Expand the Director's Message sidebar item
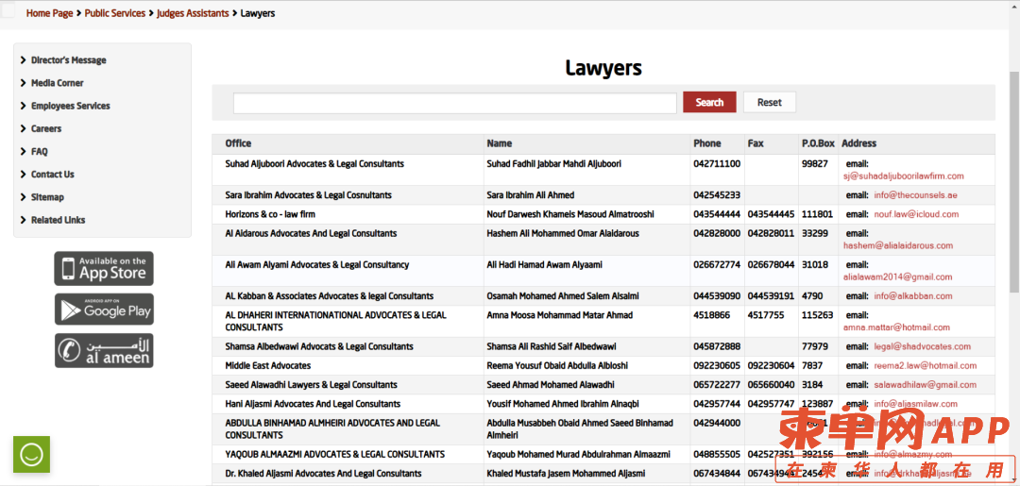Image resolution: width=1020 pixels, height=486 pixels. (x=68, y=60)
